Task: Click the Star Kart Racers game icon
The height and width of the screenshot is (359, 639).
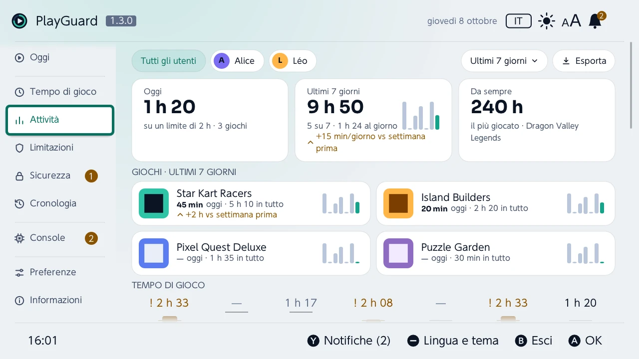Action: (154, 203)
